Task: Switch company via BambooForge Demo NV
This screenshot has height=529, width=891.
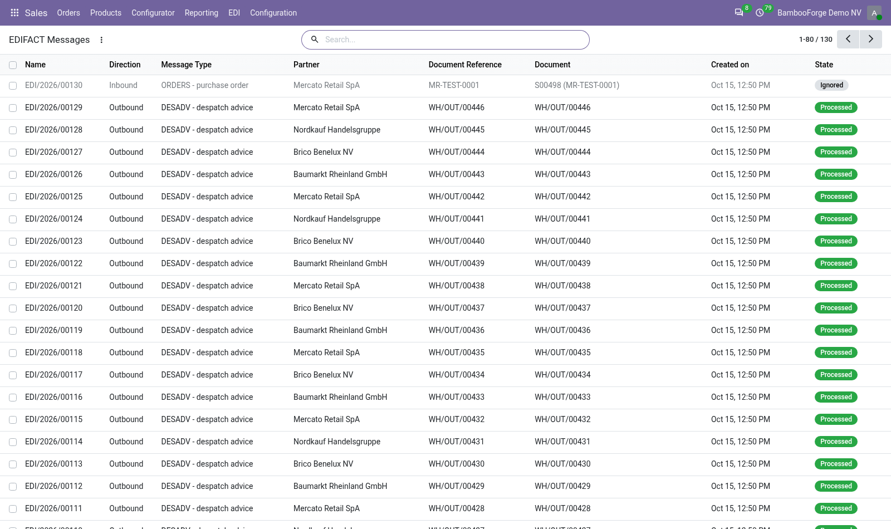Action: [819, 13]
